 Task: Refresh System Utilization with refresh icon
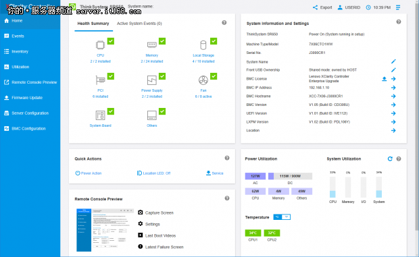tap(390, 159)
